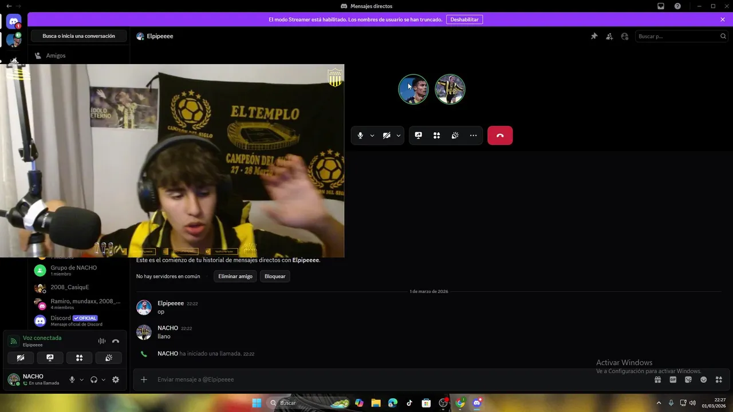Open user settings gear

[x=116, y=379]
